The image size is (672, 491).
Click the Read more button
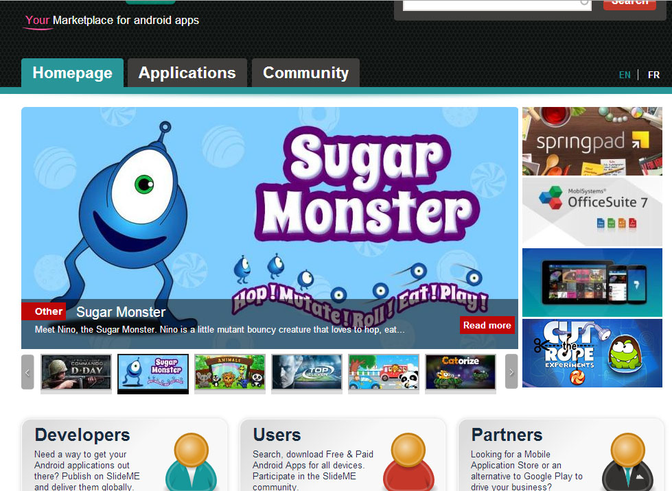(x=487, y=325)
